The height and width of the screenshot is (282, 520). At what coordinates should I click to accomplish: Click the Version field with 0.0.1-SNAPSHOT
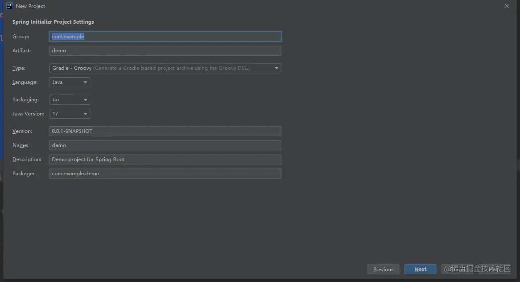pos(165,131)
